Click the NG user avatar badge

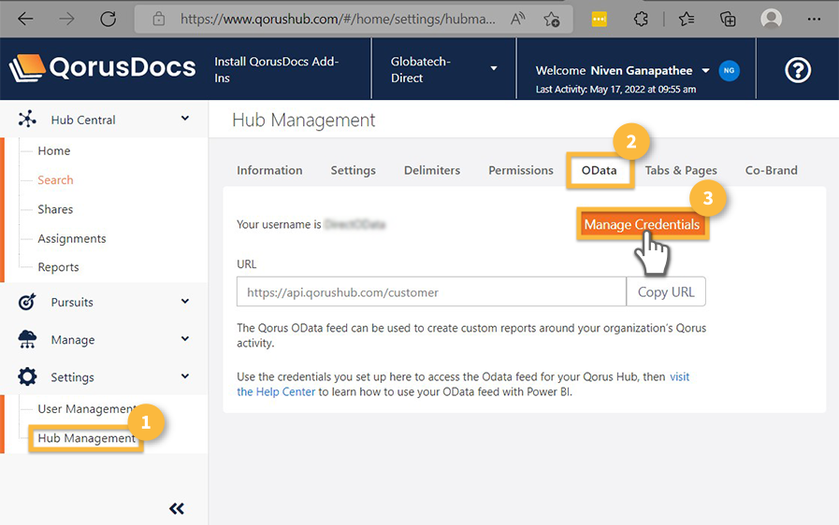(729, 71)
